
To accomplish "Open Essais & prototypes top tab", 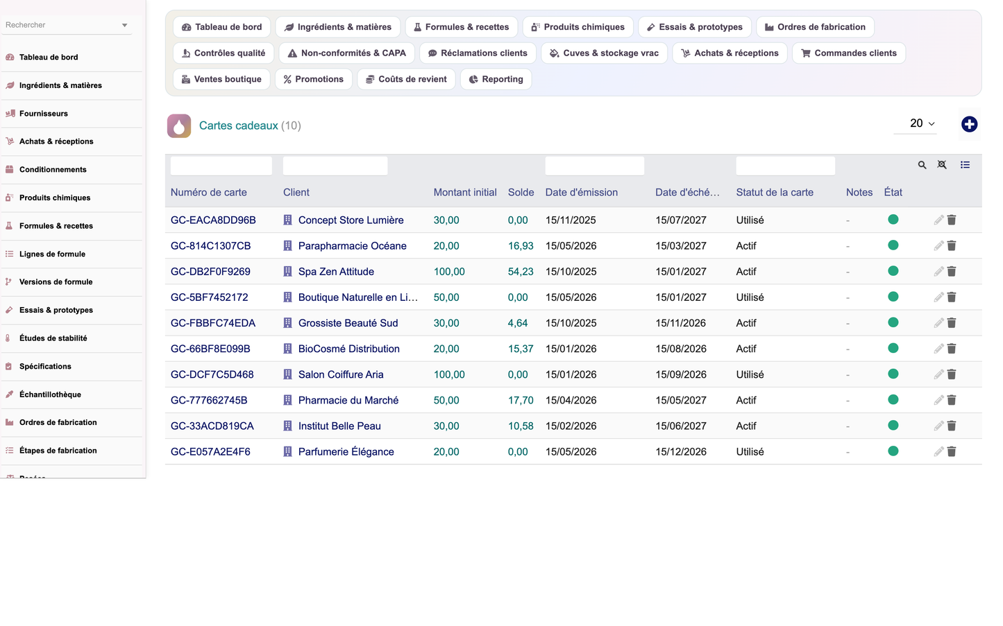I will tap(695, 27).
